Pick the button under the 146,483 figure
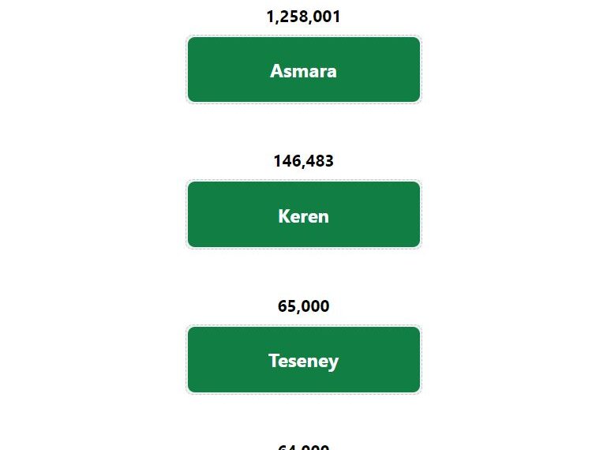The height and width of the screenshot is (450, 607). 303,214
